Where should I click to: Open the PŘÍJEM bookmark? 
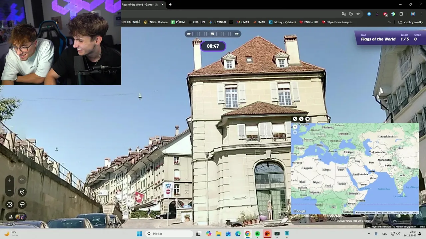pyautogui.click(x=178, y=22)
